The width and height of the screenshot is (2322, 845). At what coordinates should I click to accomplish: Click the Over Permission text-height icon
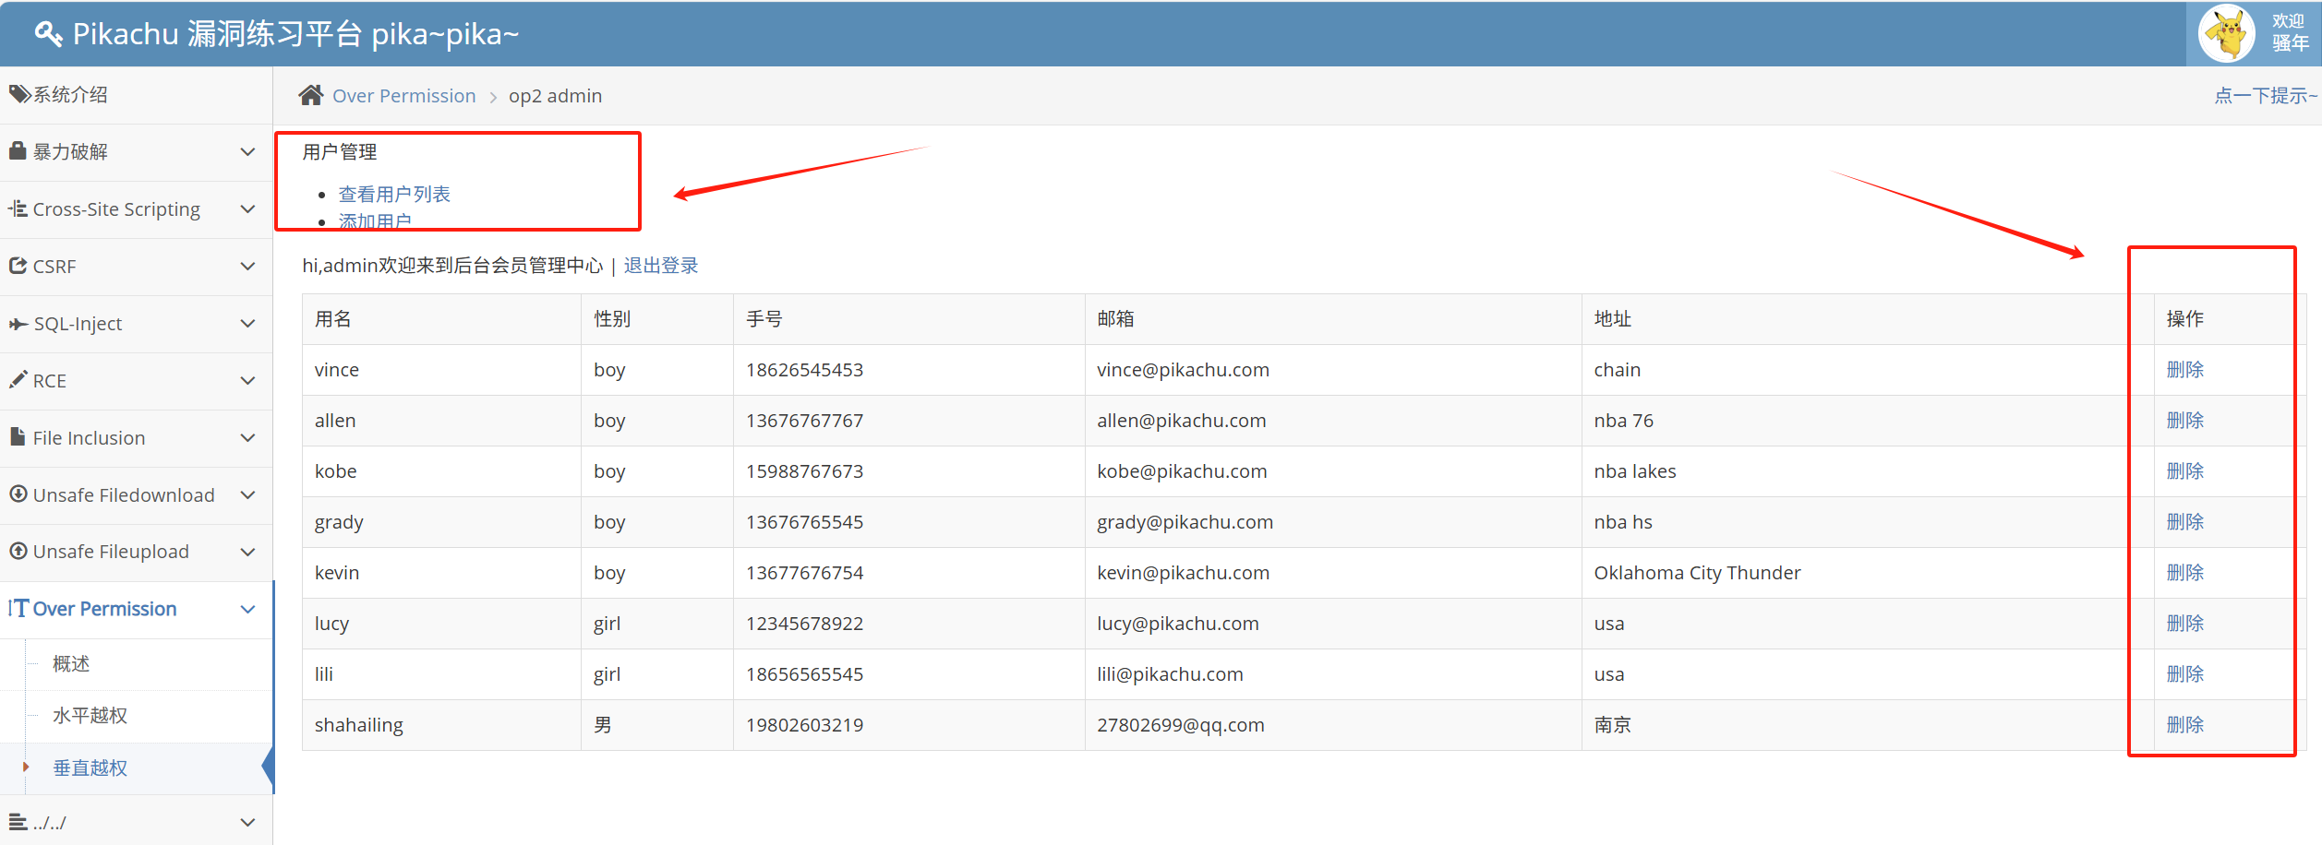tap(18, 608)
